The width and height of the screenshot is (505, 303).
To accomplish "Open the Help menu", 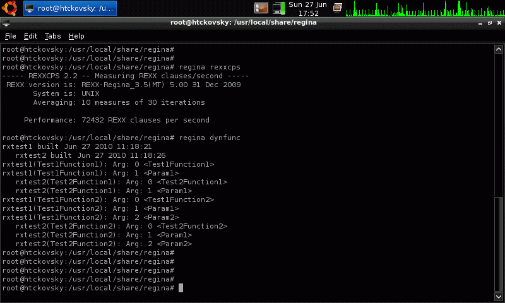I will (x=76, y=37).
